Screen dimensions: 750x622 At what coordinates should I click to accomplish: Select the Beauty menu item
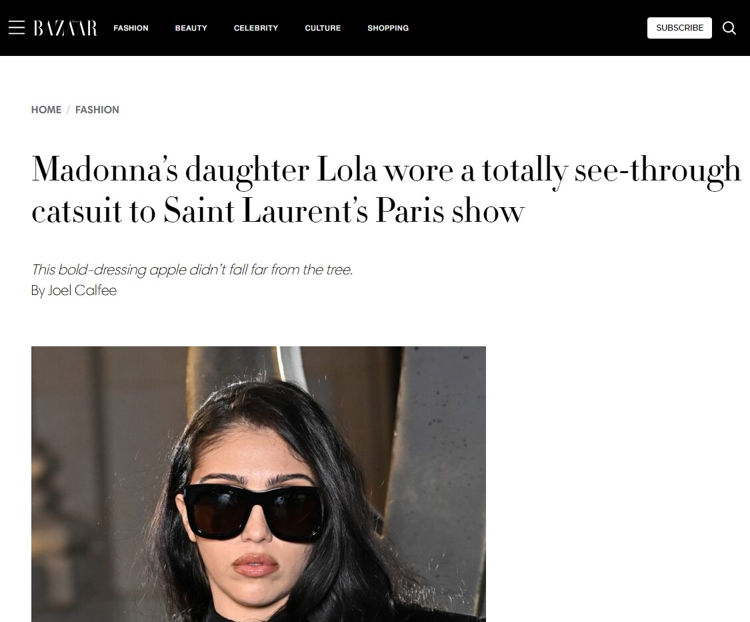(x=191, y=28)
